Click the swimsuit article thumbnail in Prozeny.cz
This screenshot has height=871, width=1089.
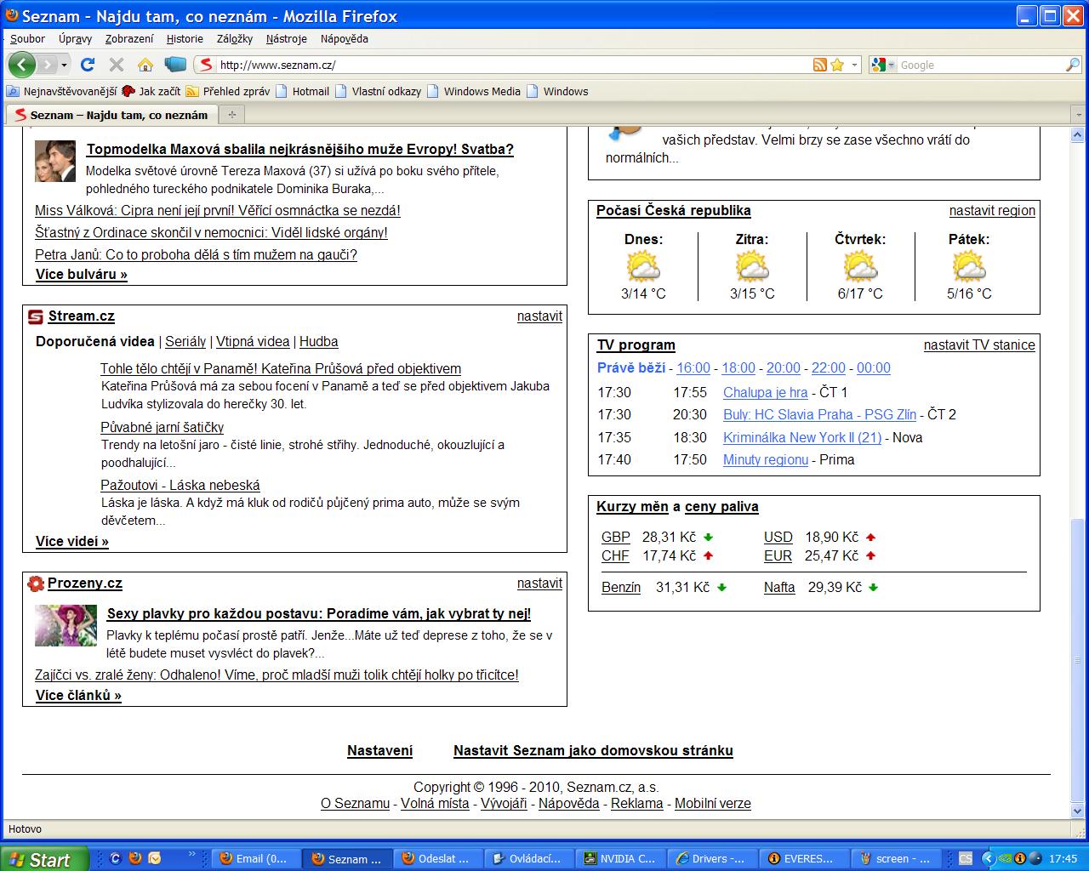point(66,625)
